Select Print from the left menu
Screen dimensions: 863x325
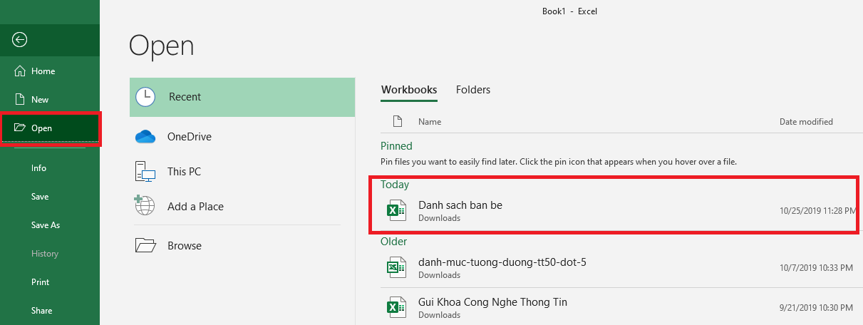point(41,282)
